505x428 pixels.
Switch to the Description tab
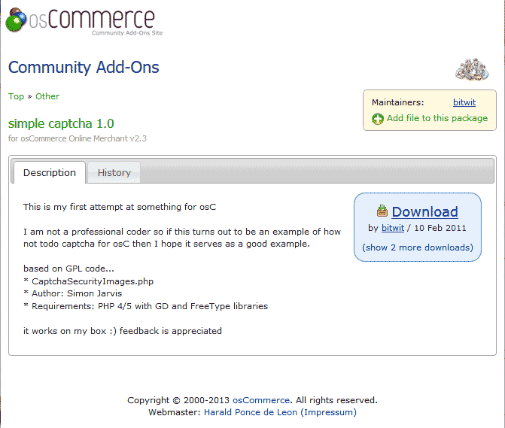click(50, 172)
